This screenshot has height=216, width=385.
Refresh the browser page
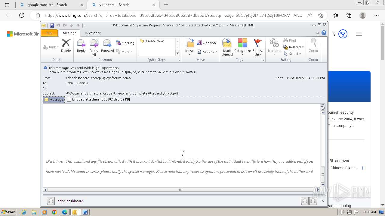click(x=22, y=15)
